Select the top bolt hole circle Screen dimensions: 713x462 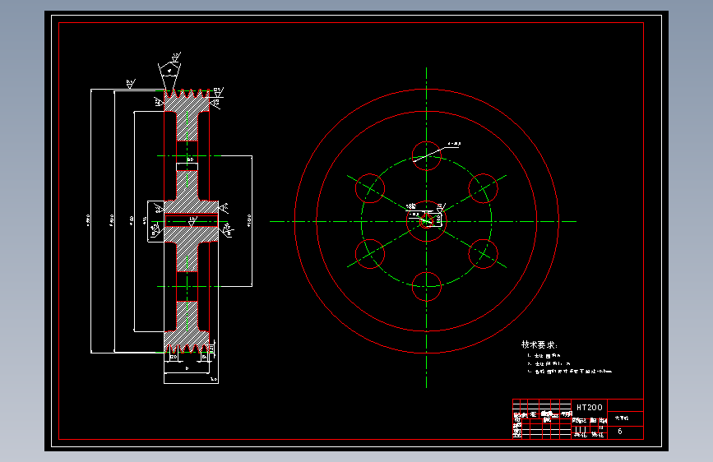[427, 156]
